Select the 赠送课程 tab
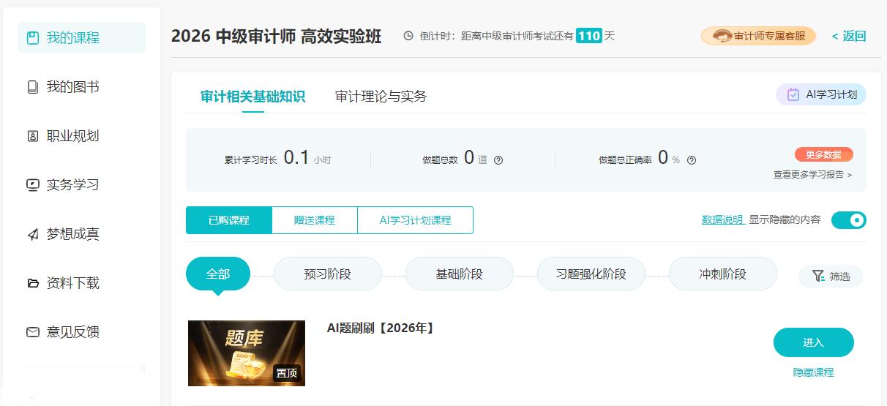887x406 pixels. pyautogui.click(x=315, y=220)
